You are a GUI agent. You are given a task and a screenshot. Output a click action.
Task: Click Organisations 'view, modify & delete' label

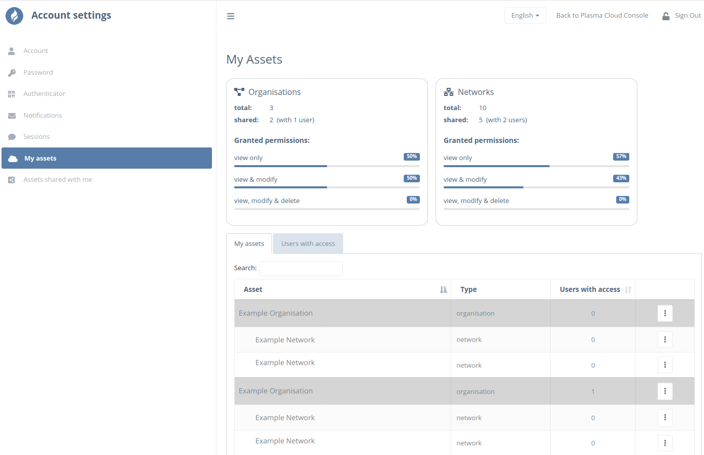pos(267,201)
